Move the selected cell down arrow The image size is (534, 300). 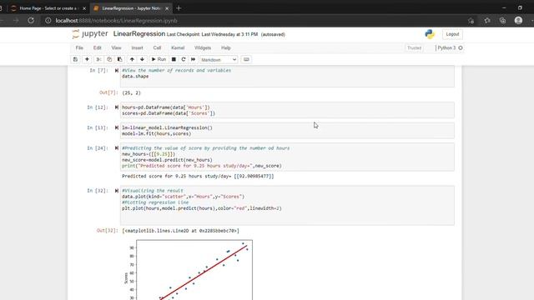pos(143,59)
